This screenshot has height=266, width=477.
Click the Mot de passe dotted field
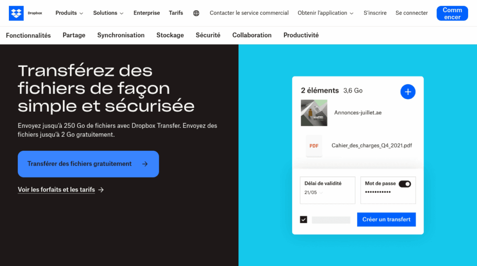click(378, 192)
